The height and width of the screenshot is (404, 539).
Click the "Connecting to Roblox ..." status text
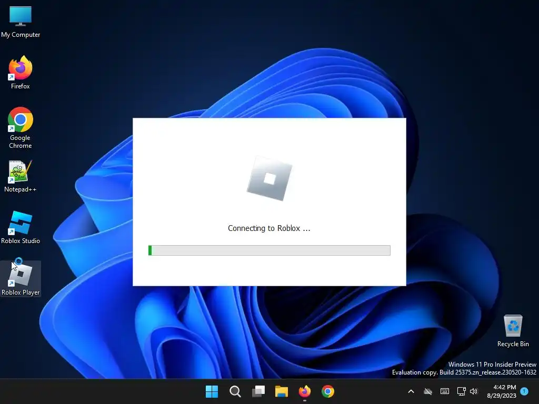(269, 228)
